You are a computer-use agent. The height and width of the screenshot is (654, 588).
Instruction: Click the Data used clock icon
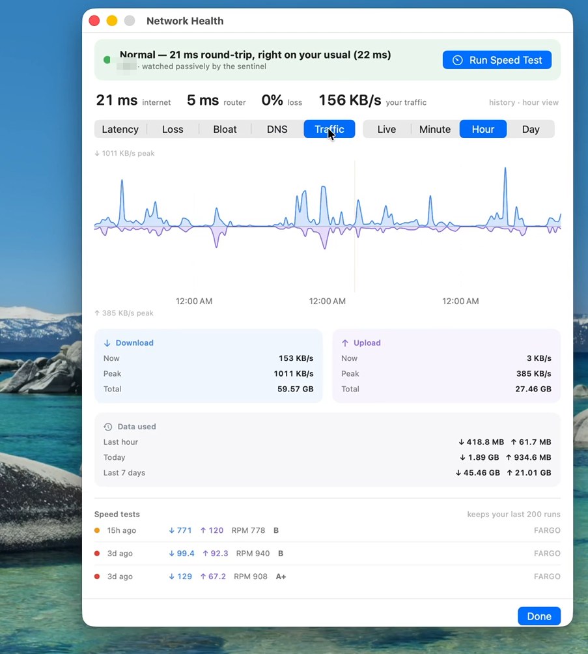108,427
